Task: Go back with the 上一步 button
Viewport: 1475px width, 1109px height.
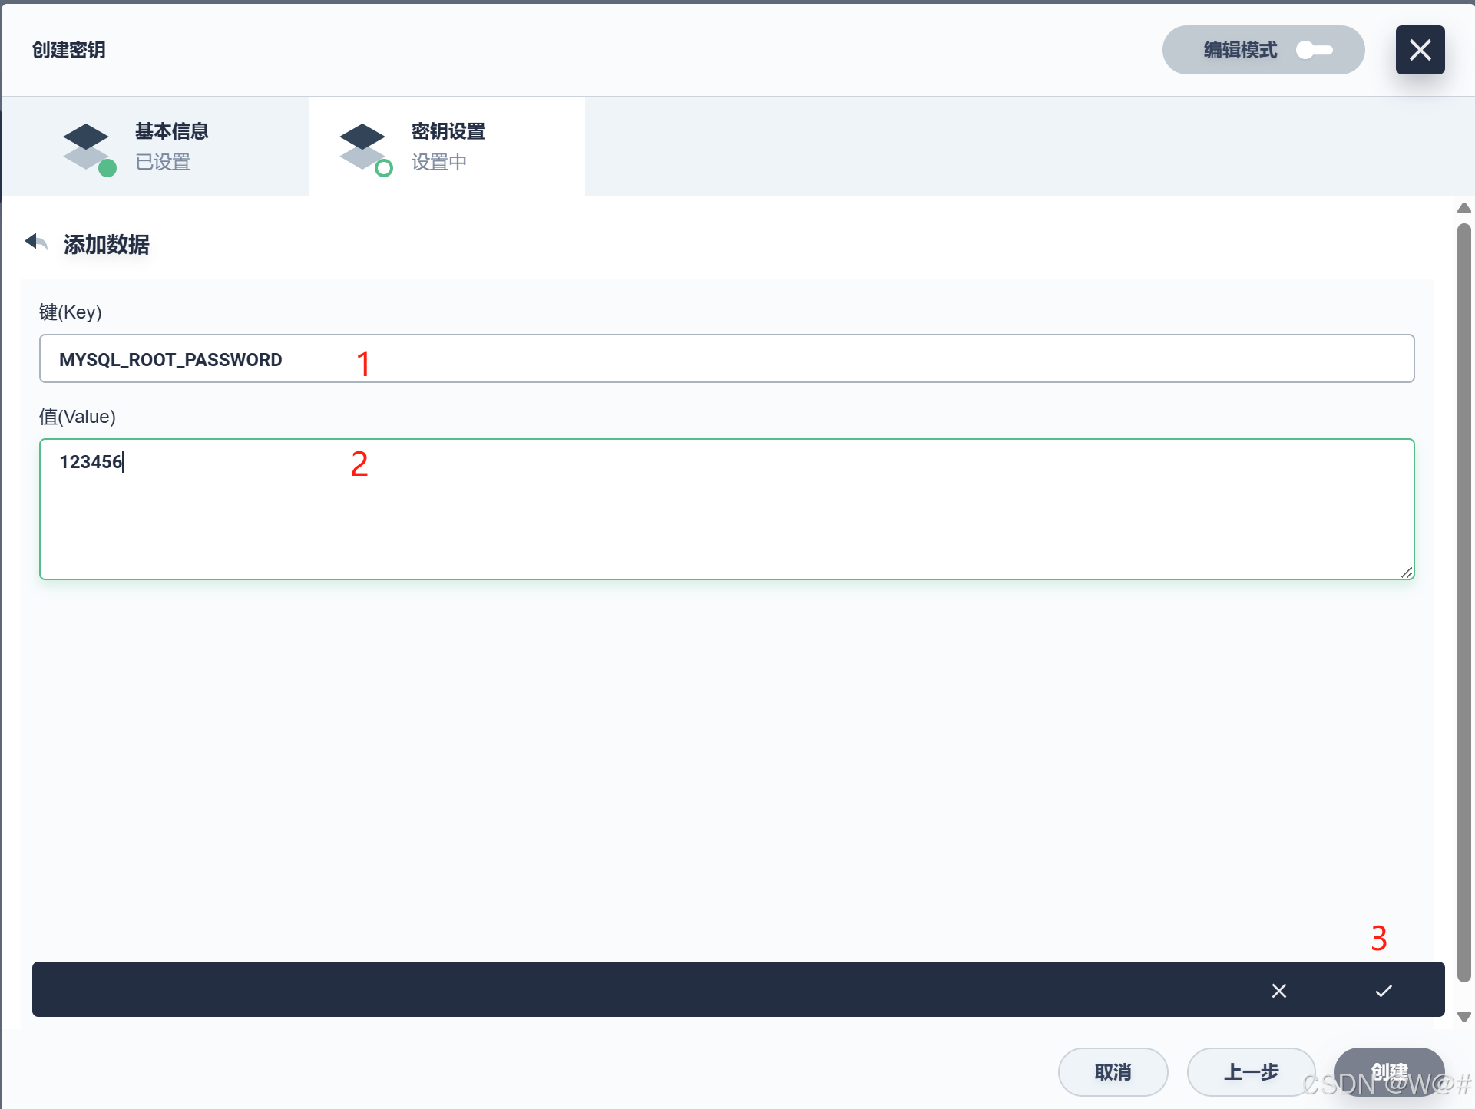Action: (1251, 1072)
